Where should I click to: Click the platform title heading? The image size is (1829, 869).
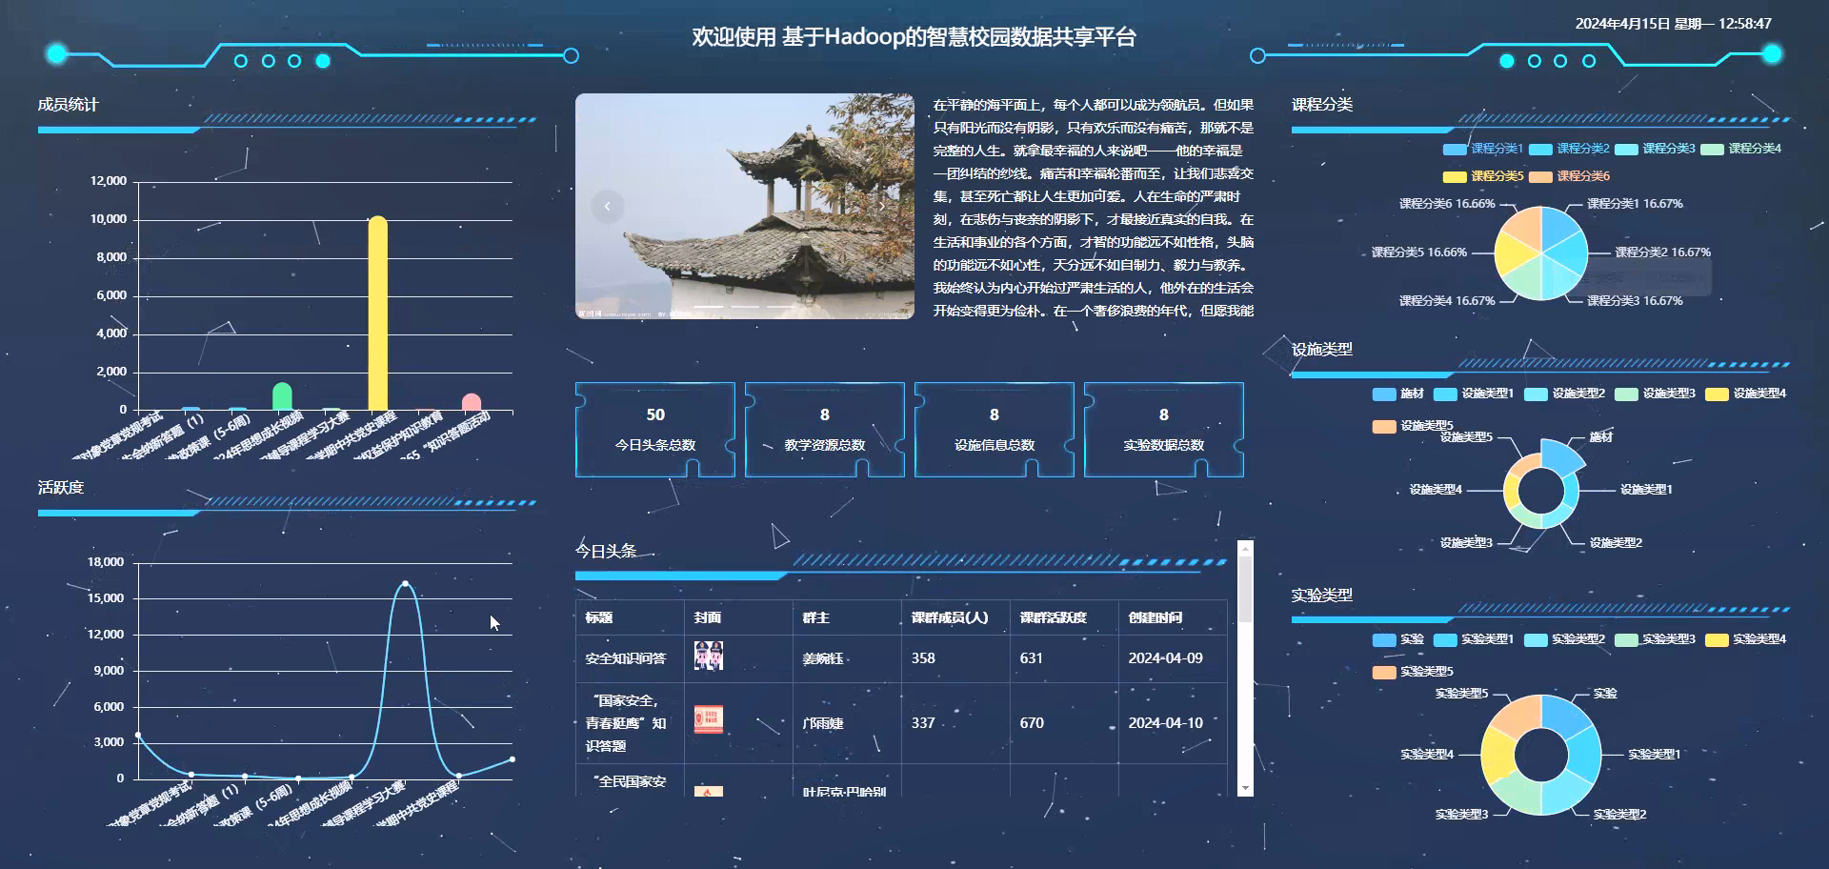[914, 37]
